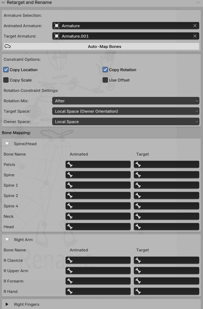Enable the Use Offset checkbox
Image resolution: width=203 pixels, height=309 pixels.
click(105, 80)
